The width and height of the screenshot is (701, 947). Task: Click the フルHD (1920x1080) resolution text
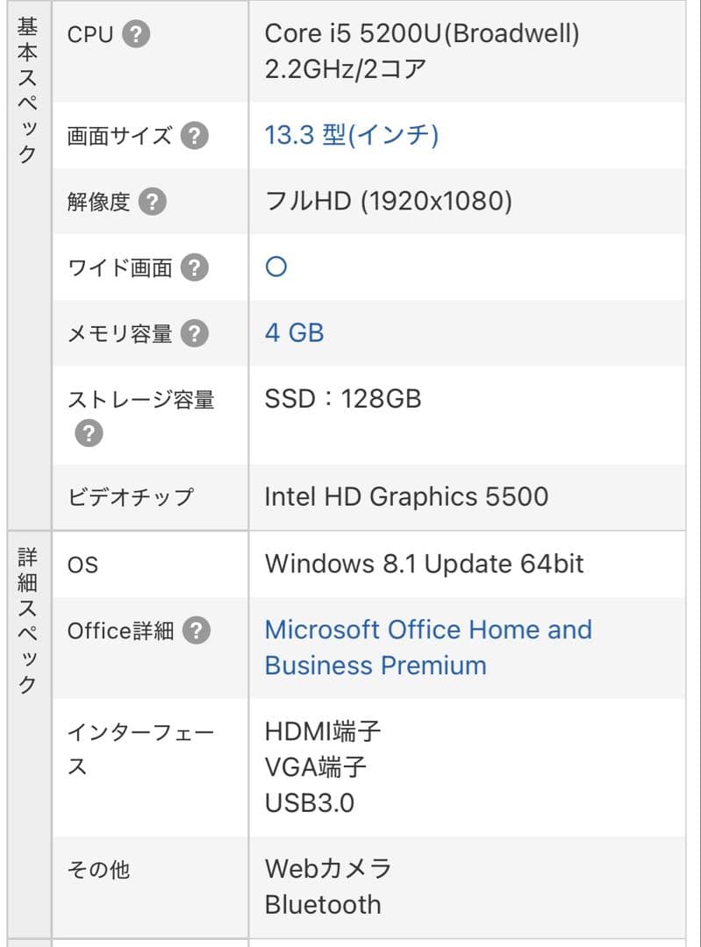coord(390,201)
